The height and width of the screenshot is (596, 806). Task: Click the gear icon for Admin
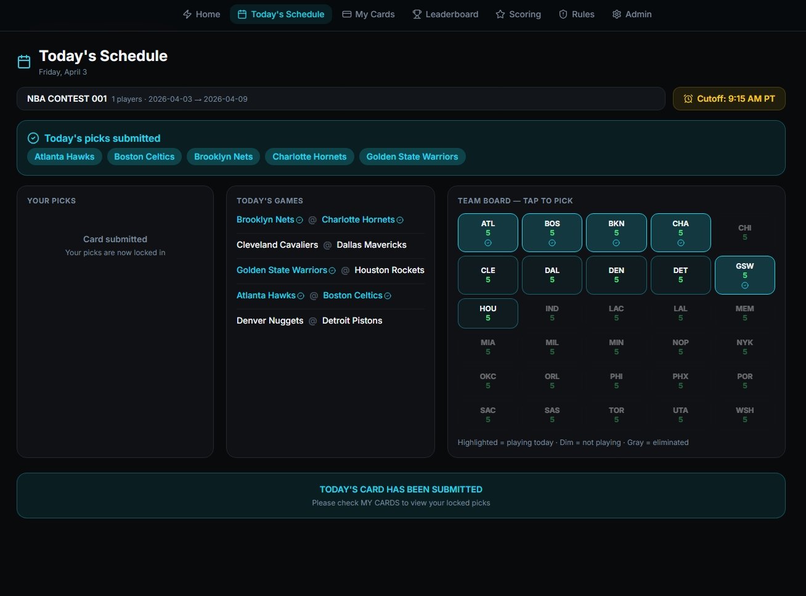(x=616, y=14)
